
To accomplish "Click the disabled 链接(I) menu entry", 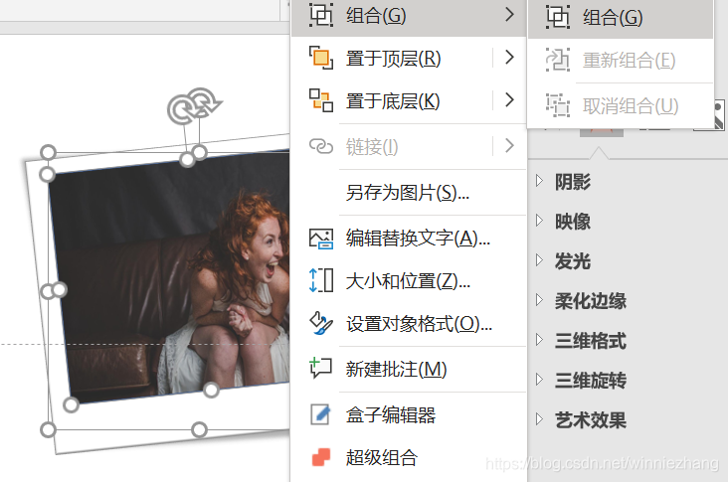I will pos(409,147).
